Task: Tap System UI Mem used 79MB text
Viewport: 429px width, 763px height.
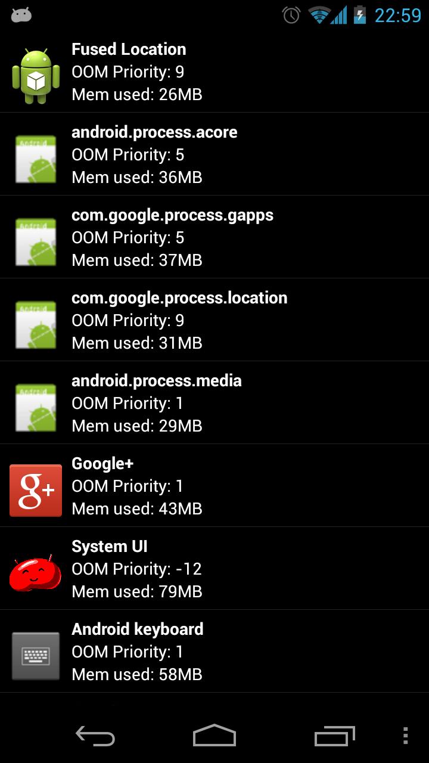Action: coord(137,592)
